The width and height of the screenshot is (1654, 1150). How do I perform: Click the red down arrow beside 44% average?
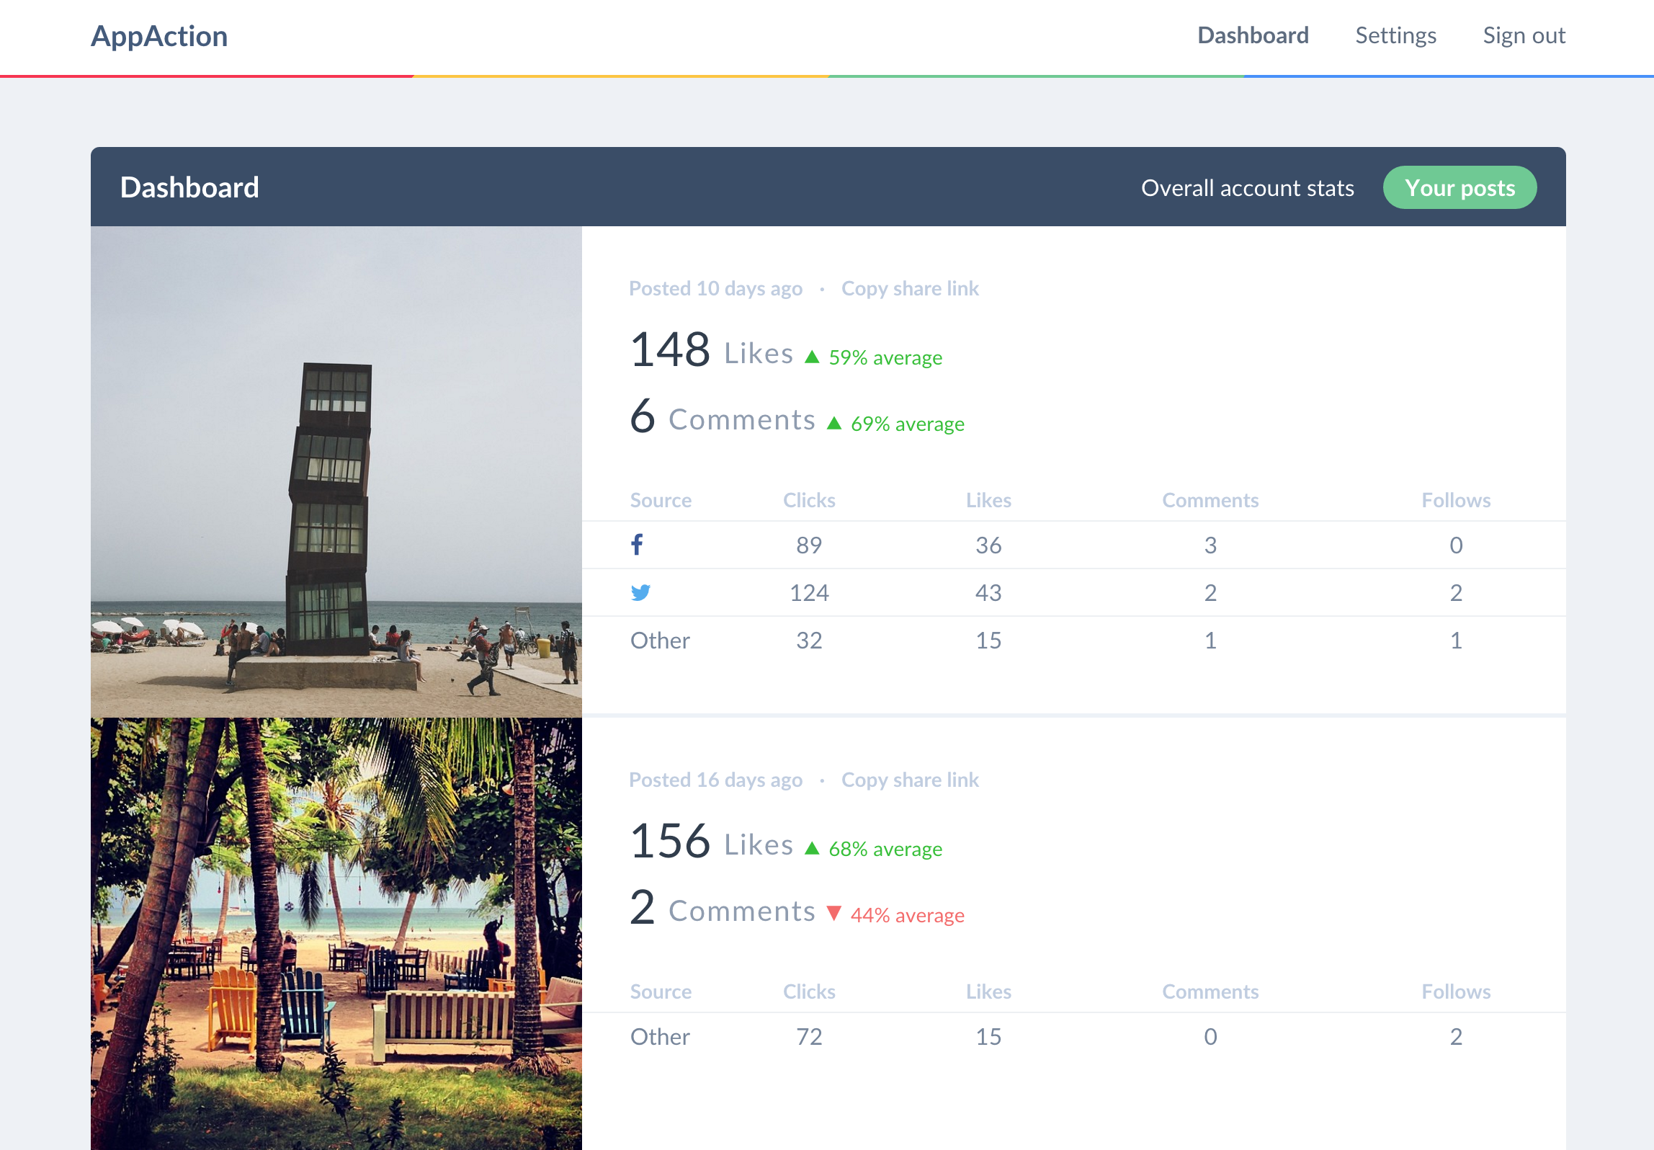tap(834, 914)
